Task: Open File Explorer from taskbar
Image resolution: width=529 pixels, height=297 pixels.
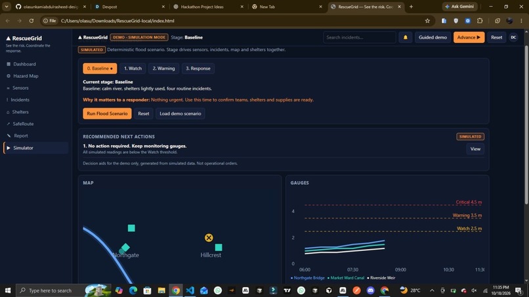Action: click(161, 290)
